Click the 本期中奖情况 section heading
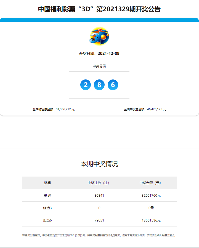This screenshot has height=248, width=199. coord(99,164)
